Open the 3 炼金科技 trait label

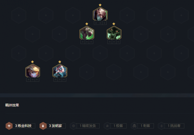point(23,126)
